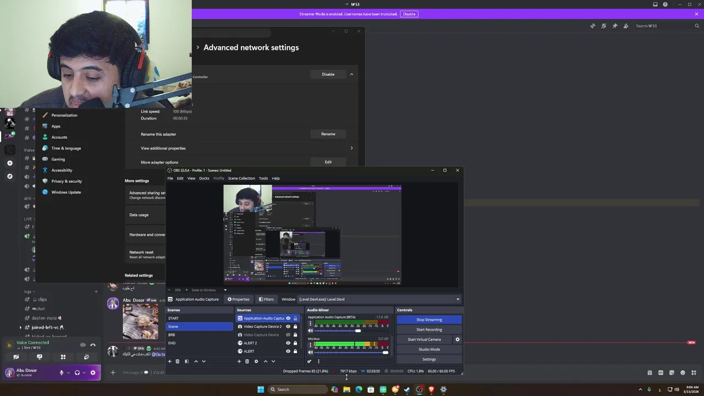Image resolution: width=704 pixels, height=396 pixels.
Task: Toggle visibility of ALERT source
Action: pyautogui.click(x=288, y=351)
